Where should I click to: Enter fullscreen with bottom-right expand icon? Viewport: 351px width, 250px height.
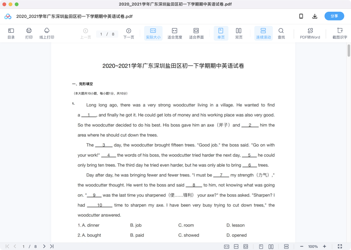340,246
